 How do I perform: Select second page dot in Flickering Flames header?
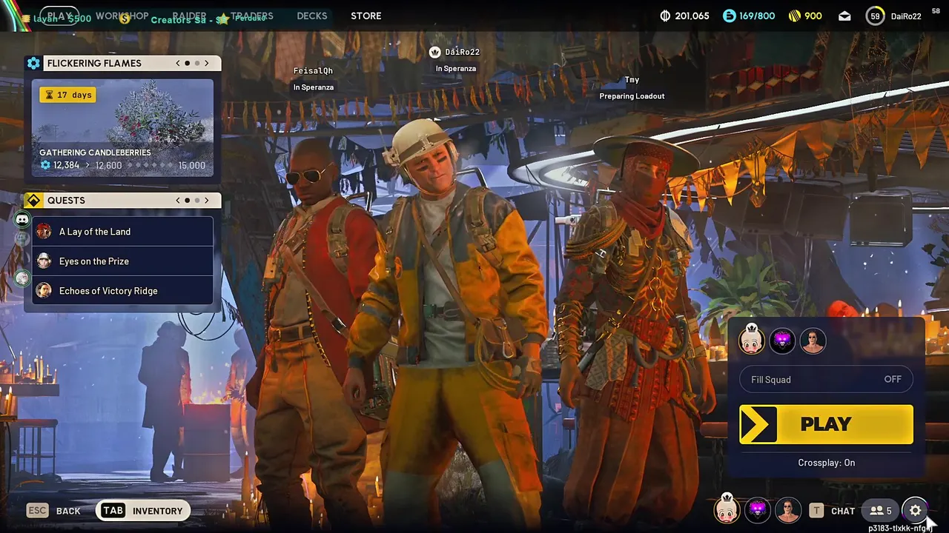[197, 63]
